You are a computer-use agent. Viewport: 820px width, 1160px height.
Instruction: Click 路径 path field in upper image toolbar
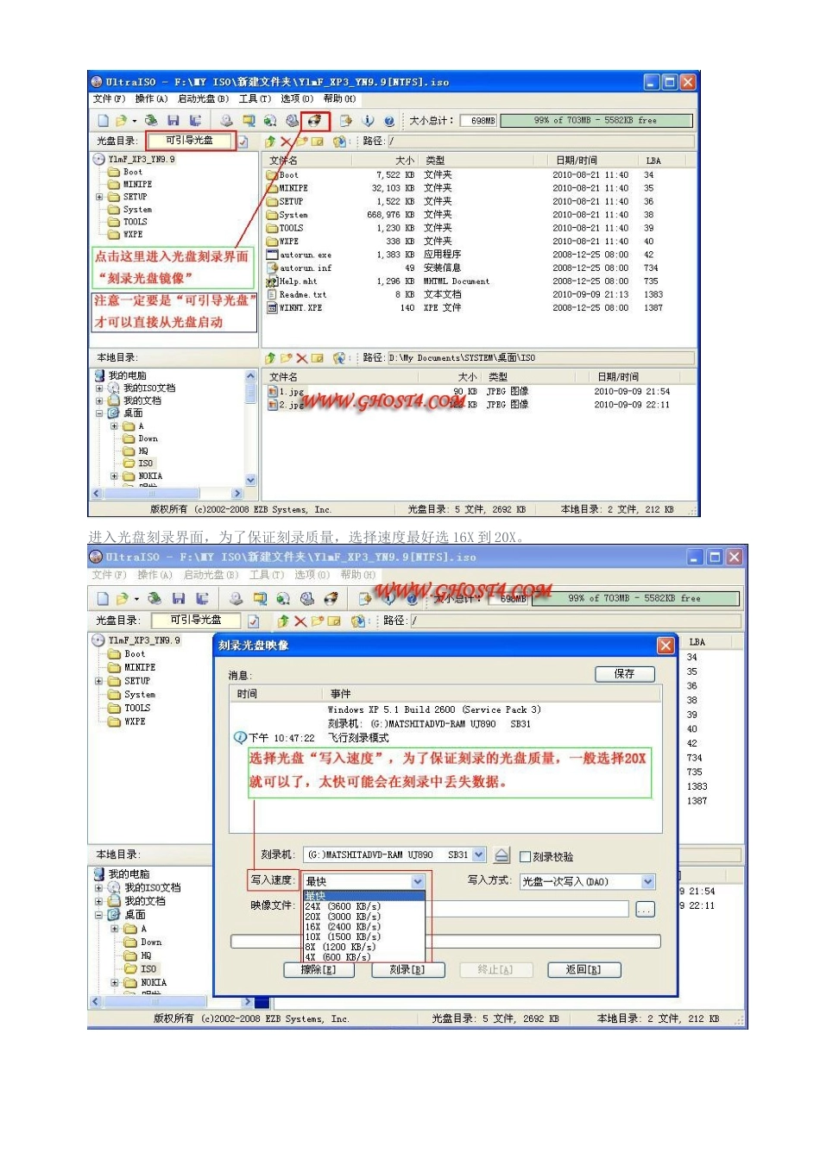(x=540, y=142)
